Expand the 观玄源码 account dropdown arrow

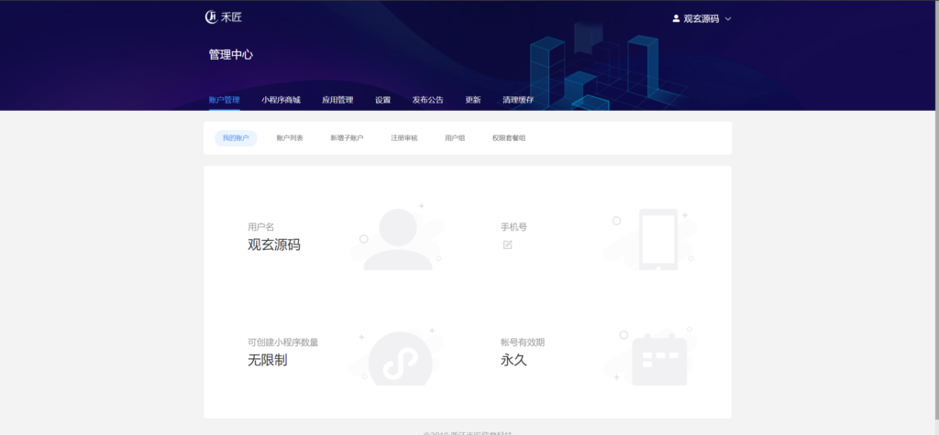(728, 18)
